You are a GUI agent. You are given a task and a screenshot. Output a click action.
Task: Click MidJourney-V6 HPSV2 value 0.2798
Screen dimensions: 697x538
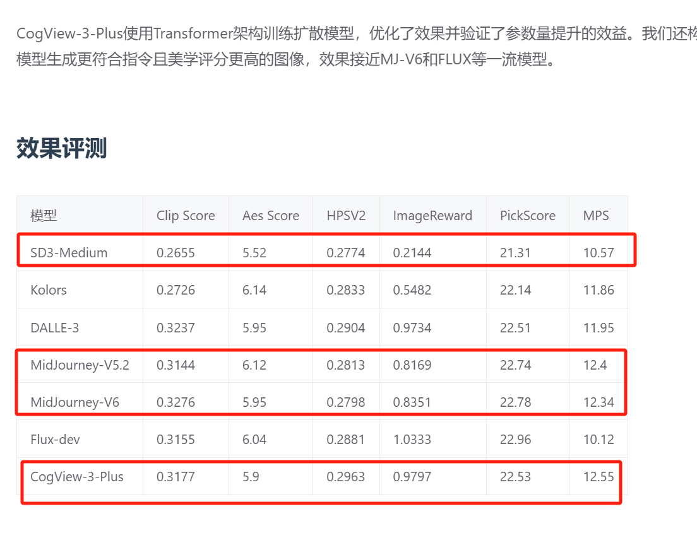346,402
